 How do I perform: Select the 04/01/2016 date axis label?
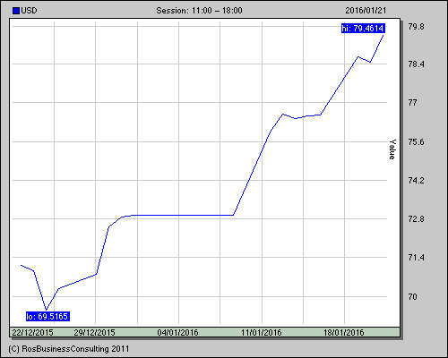[x=177, y=332]
